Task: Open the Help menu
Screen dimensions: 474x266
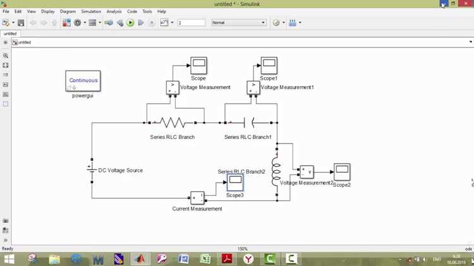Action: [161, 11]
